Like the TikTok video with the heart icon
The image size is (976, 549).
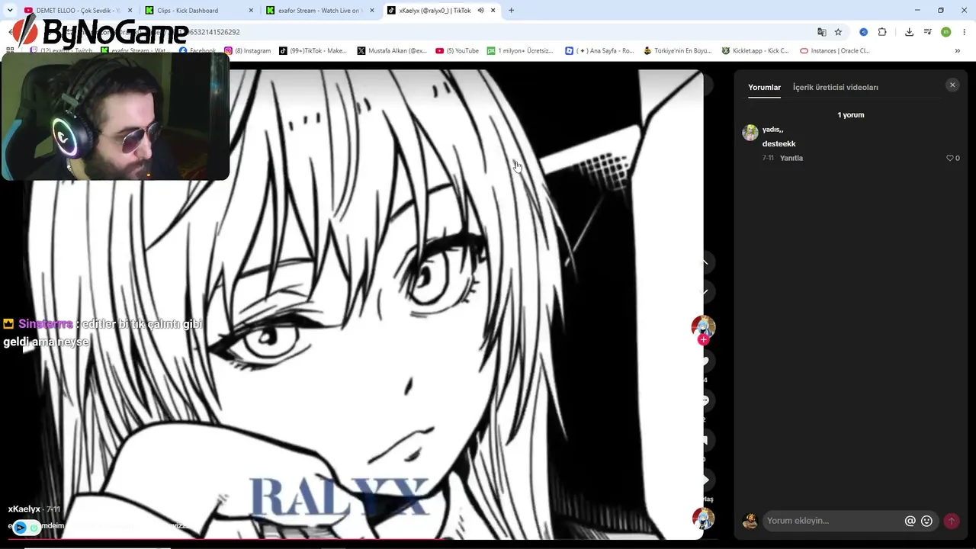705,361
